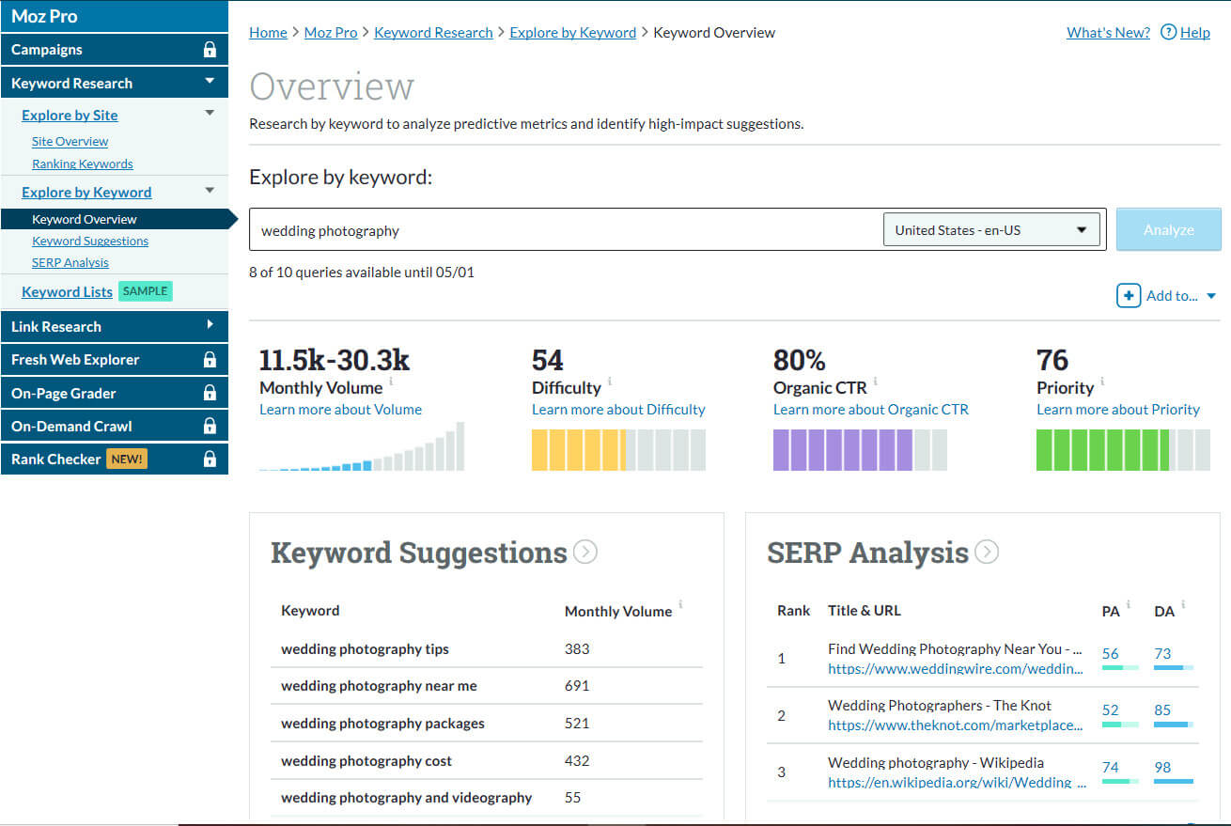
Task: Go to Explore by Keyword breadcrumb
Action: (x=573, y=32)
